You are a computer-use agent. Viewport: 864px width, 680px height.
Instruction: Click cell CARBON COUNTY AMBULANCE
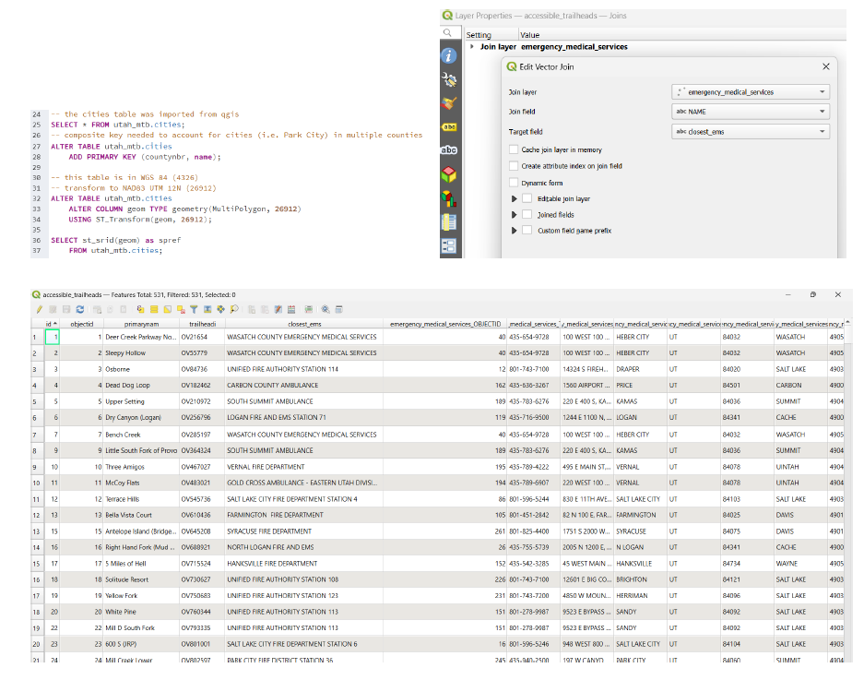point(303,386)
